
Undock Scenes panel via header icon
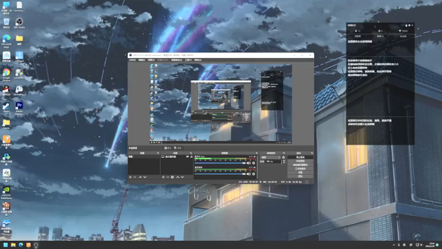(158, 153)
